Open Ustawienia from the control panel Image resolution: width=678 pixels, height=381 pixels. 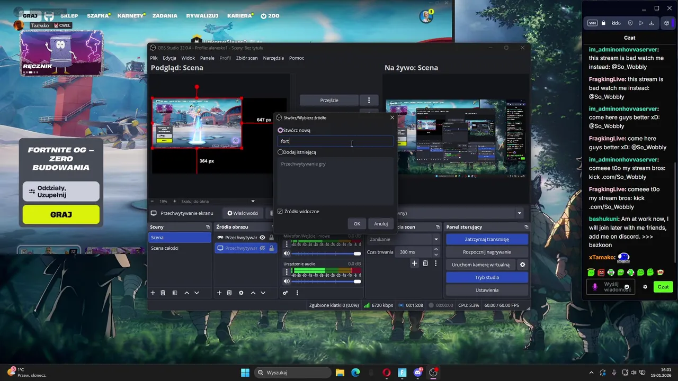(487, 290)
